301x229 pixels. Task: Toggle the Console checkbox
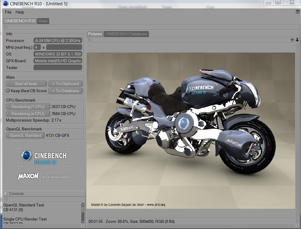(6, 193)
